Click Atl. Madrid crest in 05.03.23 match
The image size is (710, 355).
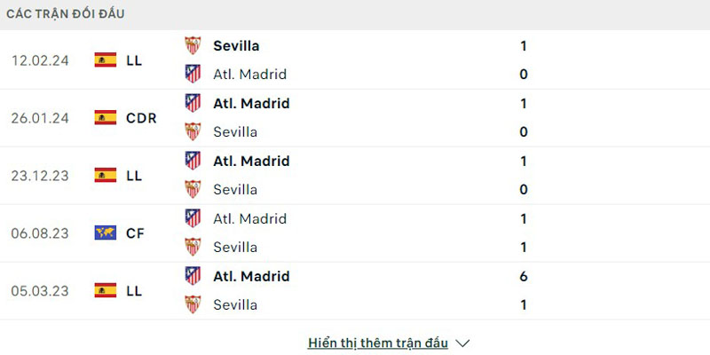coord(193,276)
